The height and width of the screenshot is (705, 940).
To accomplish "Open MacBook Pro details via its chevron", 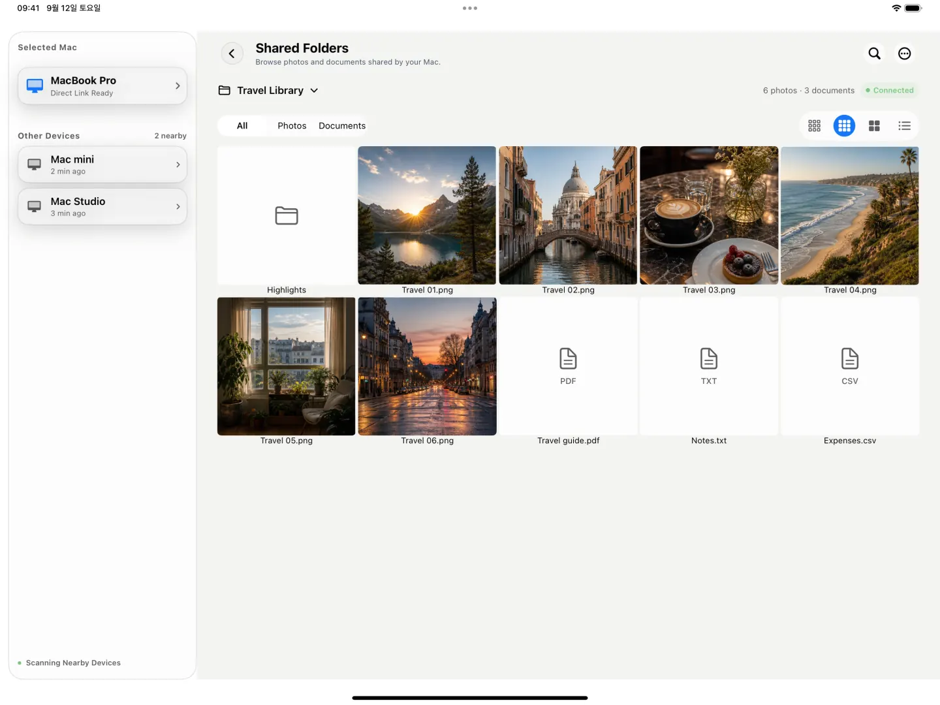I will (178, 86).
